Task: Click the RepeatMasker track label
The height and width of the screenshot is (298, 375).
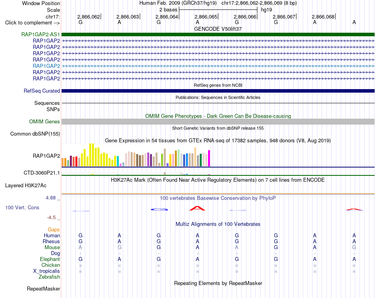Action: 43,289
